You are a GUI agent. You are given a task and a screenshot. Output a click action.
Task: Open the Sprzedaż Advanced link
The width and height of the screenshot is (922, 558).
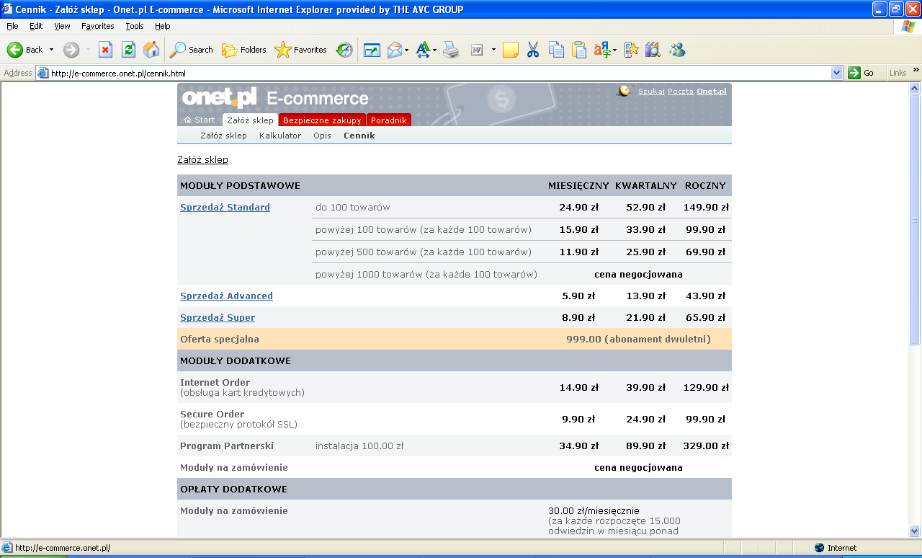coord(226,296)
